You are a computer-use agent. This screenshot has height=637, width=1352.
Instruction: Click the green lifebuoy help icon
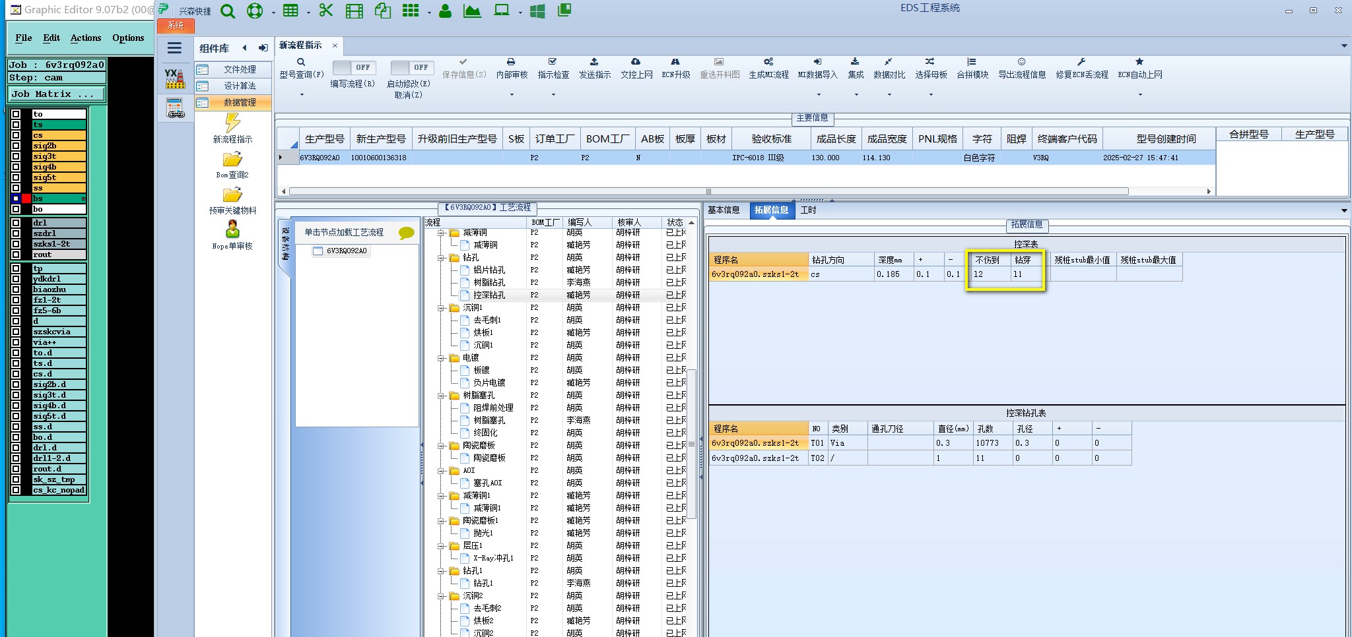(255, 11)
